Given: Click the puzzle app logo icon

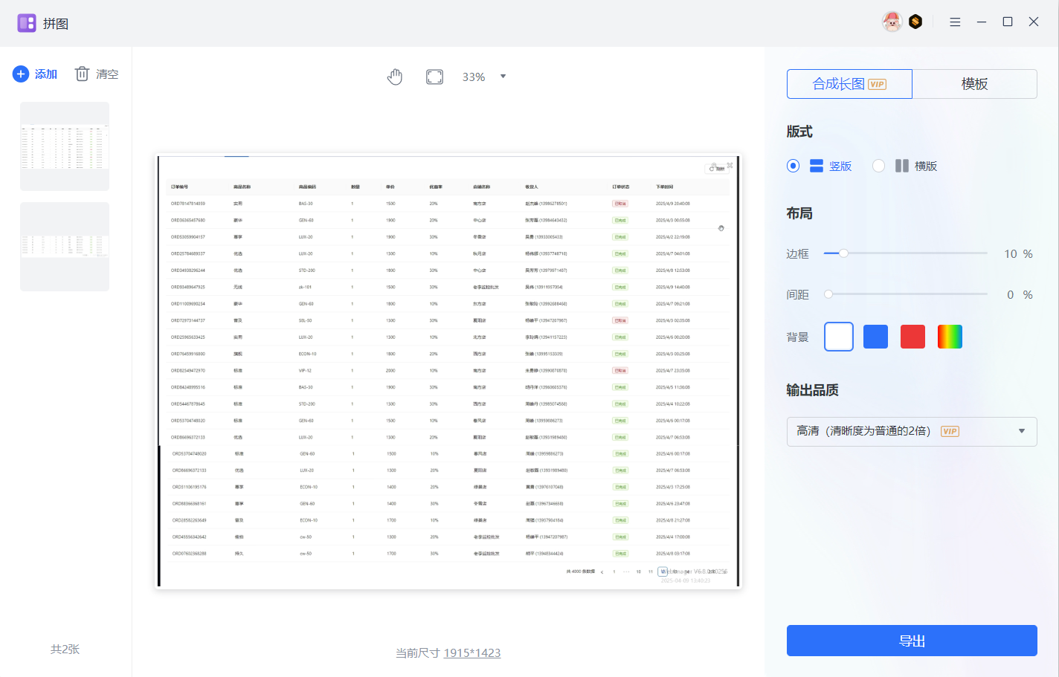Looking at the screenshot, I should (27, 23).
